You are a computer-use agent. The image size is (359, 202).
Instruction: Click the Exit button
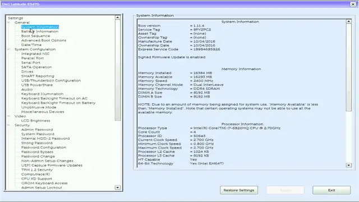[x=332, y=190]
